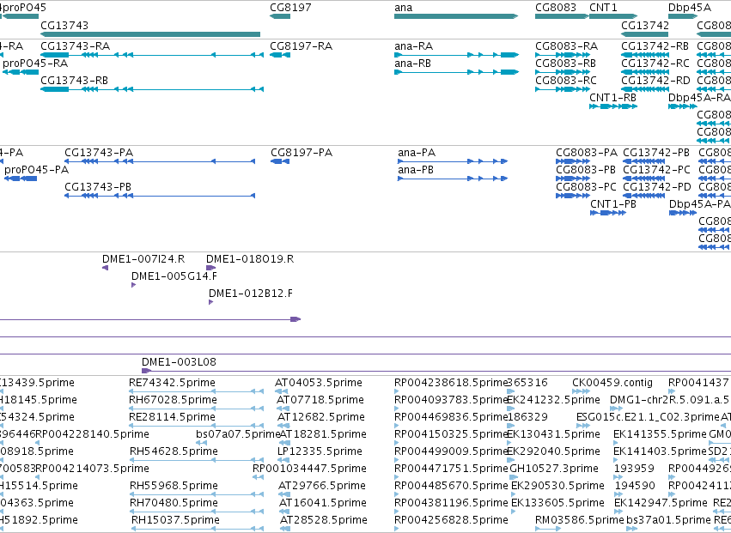Viewport: 731px width, 533px height.
Task: Select the AT04053.5prime EST label
Action: (x=319, y=383)
